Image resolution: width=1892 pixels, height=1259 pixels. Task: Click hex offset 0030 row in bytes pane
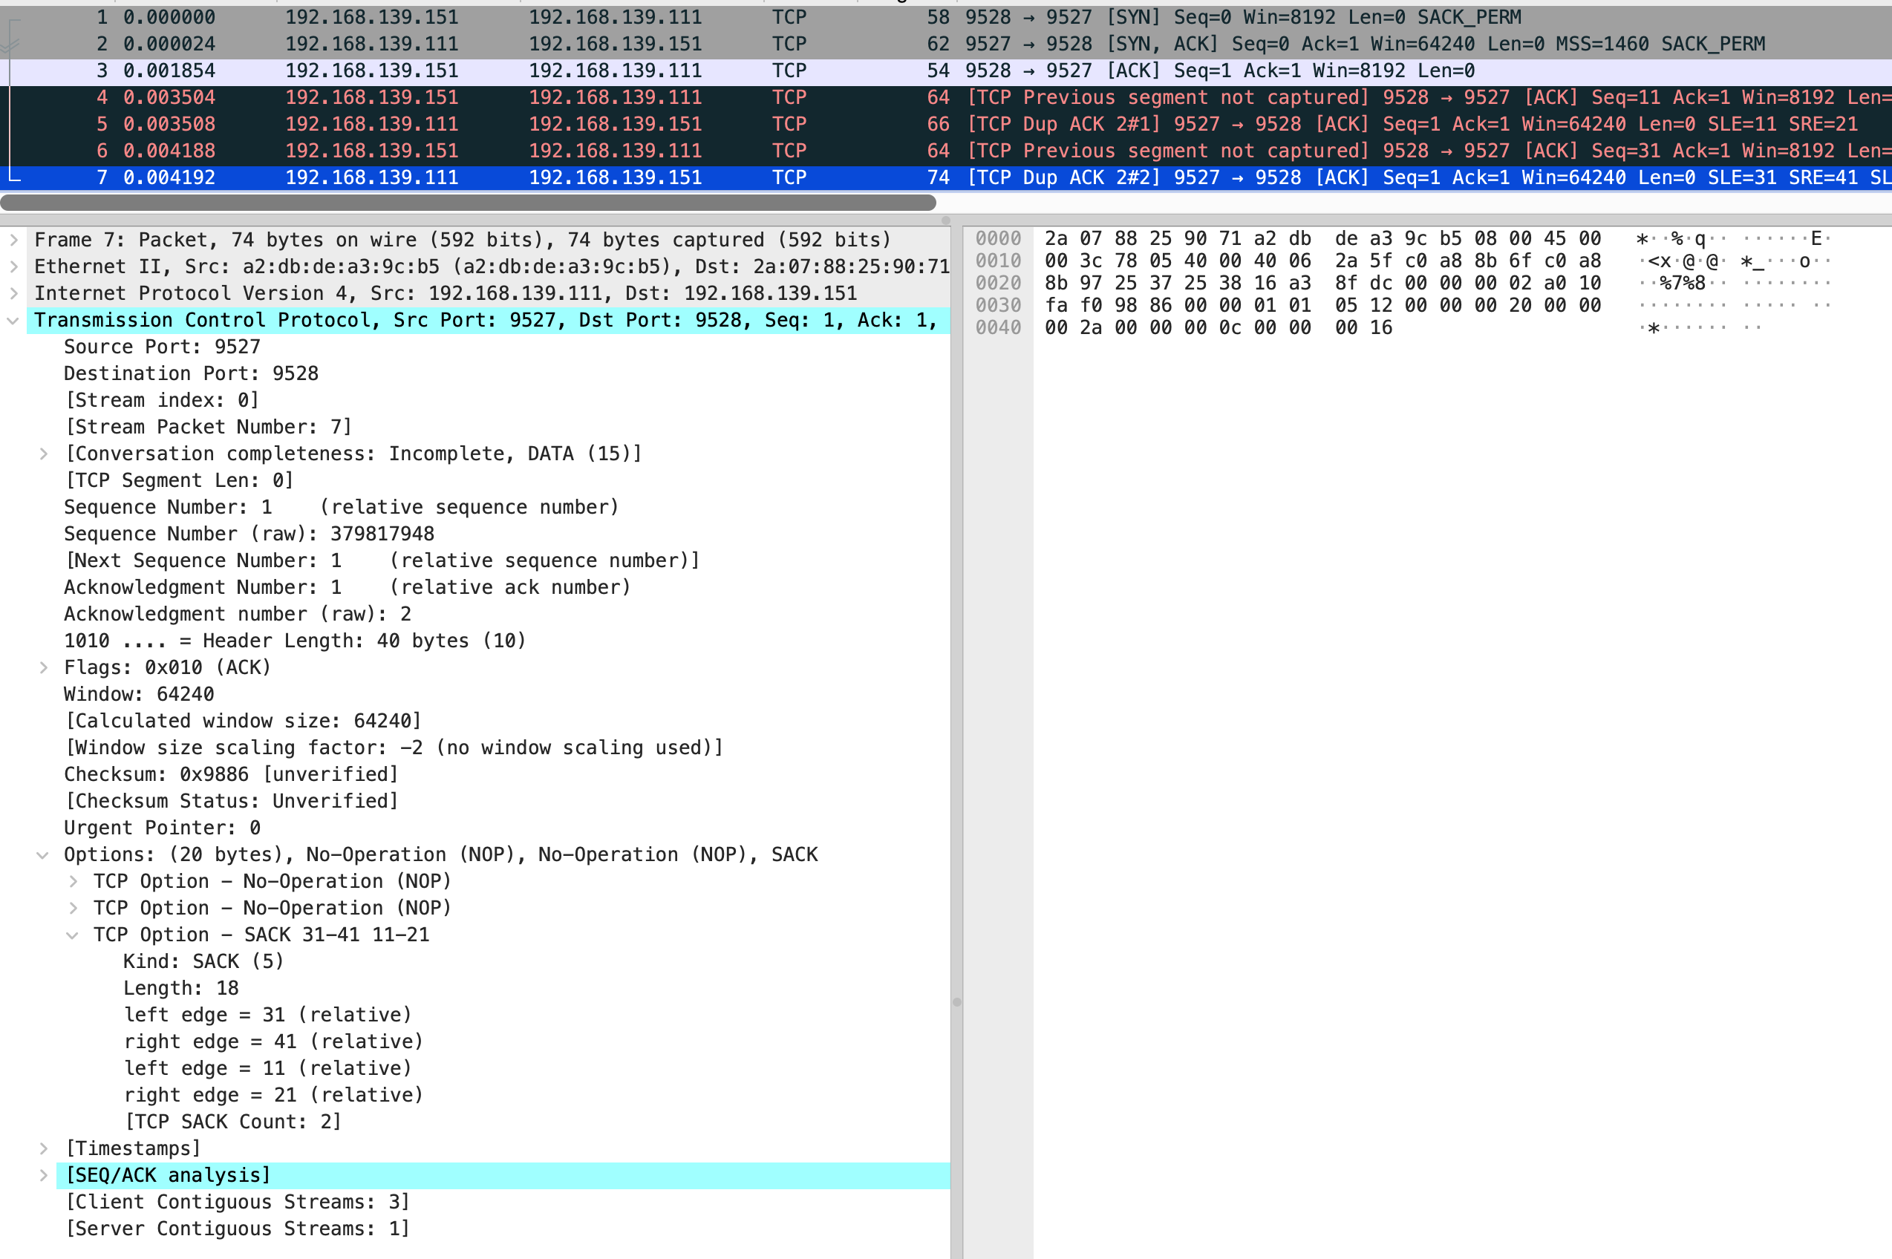998,305
